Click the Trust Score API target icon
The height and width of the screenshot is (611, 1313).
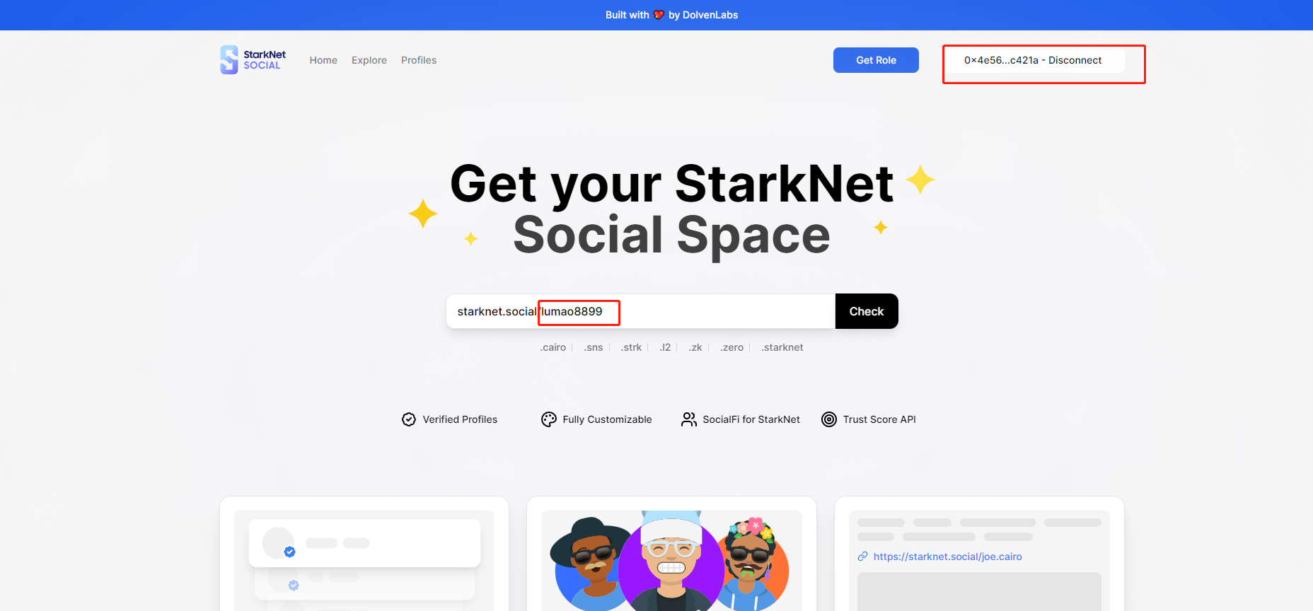[829, 419]
